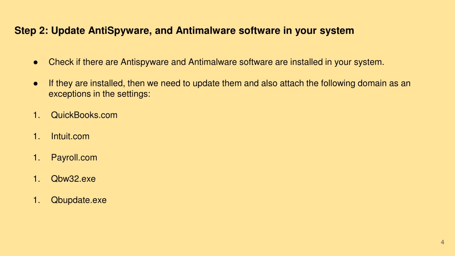455x256 pixels.
Task: Click the number marker beside QuickBooks.com
Action: (x=36, y=115)
